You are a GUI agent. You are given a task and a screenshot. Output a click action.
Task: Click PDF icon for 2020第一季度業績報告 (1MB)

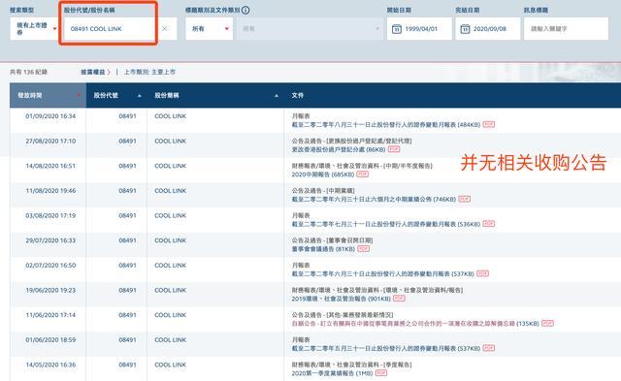point(381,372)
